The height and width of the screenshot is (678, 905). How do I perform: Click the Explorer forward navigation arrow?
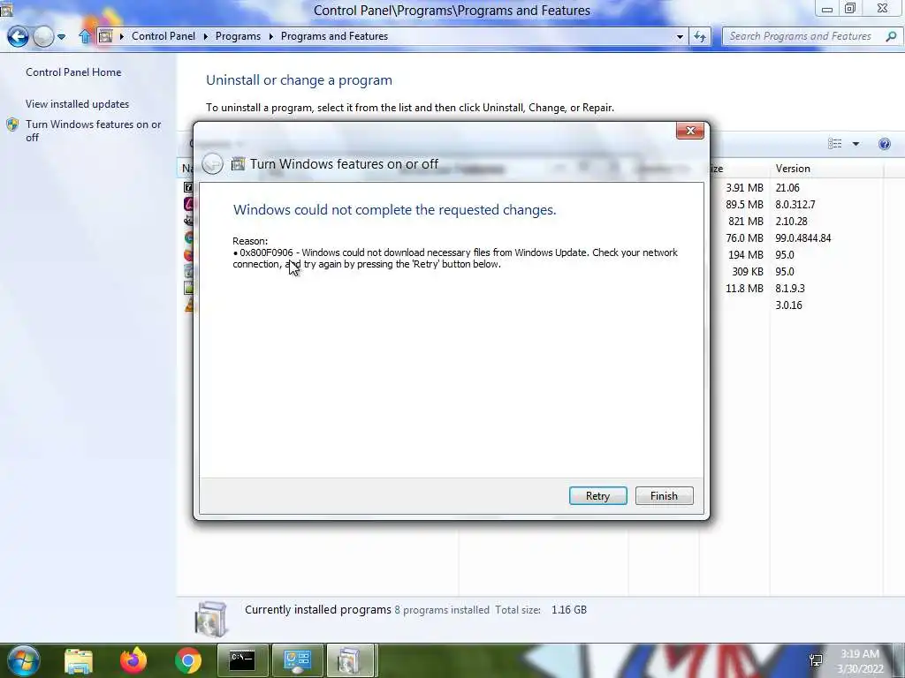(x=43, y=36)
